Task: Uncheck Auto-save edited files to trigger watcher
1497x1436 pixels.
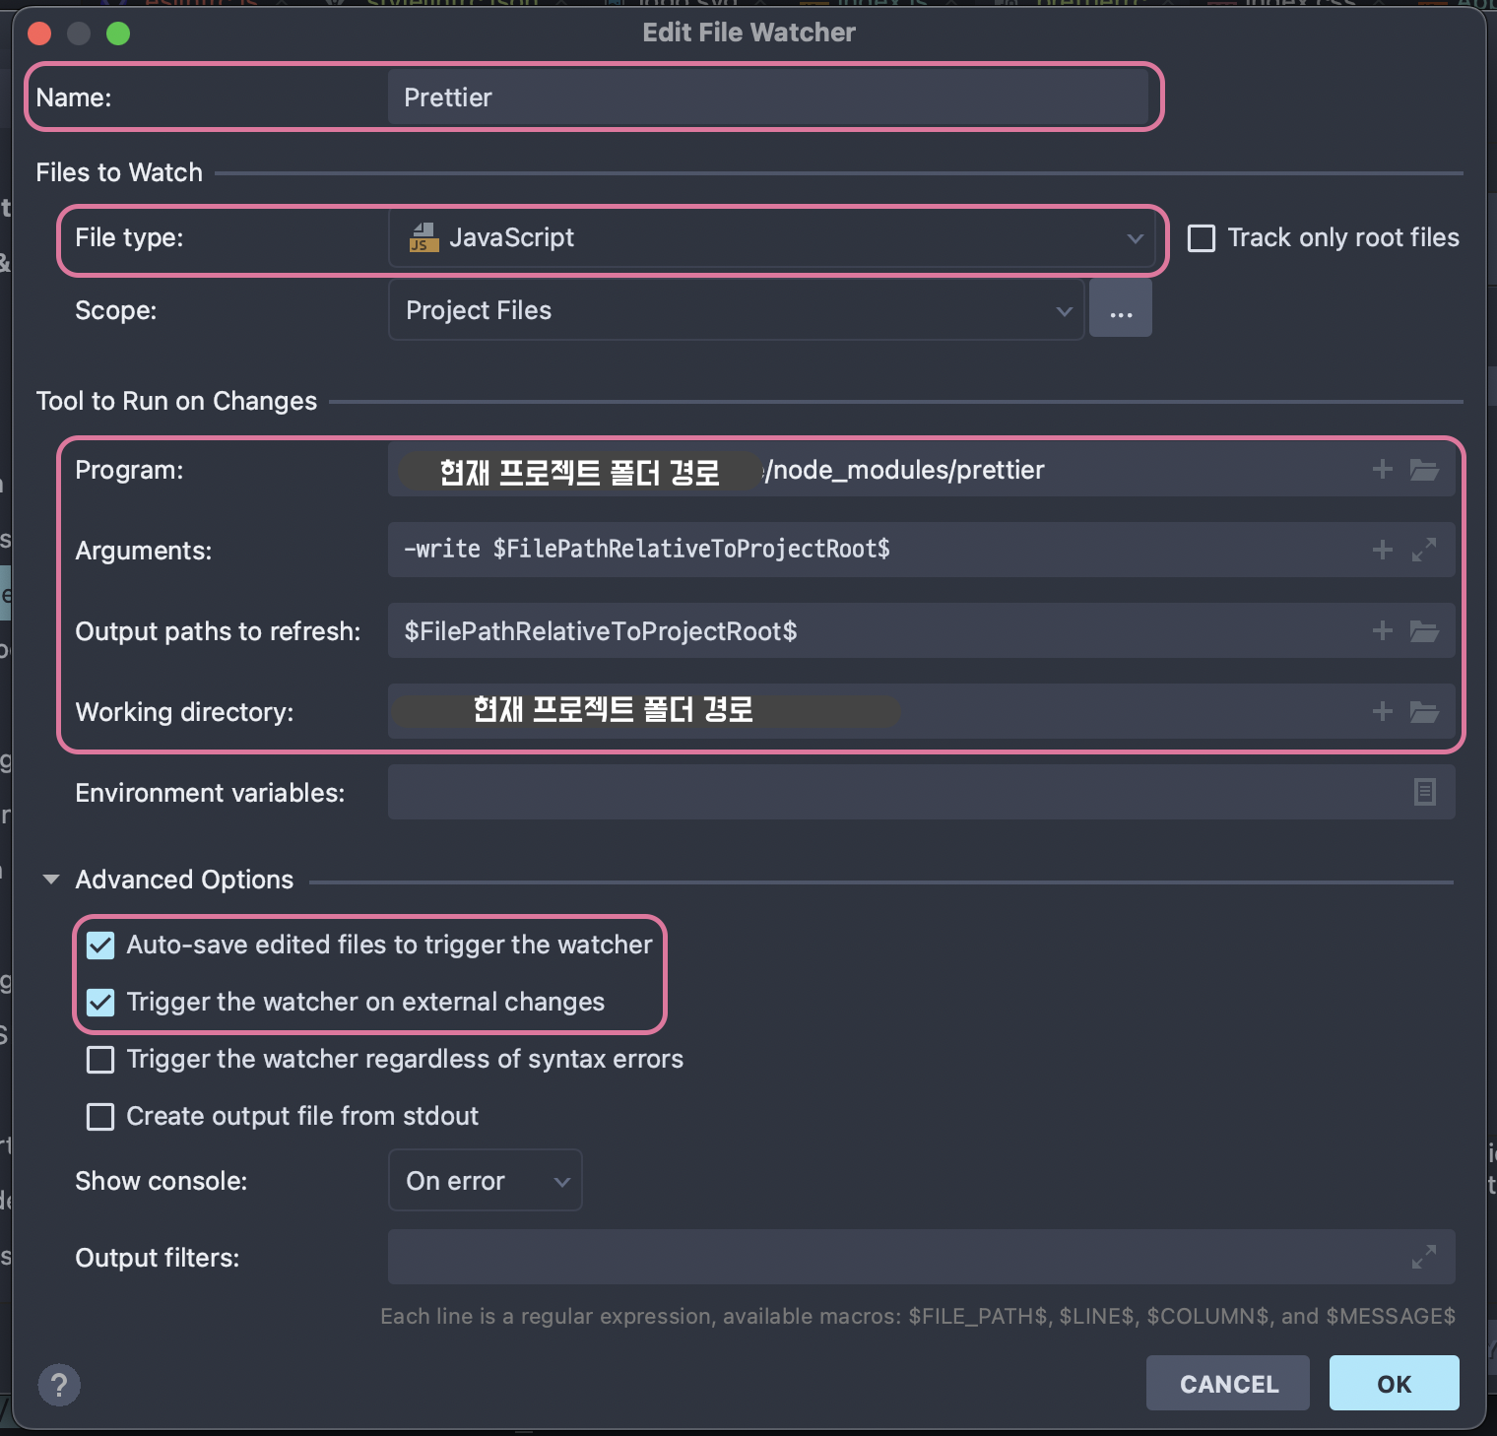Action: (100, 946)
